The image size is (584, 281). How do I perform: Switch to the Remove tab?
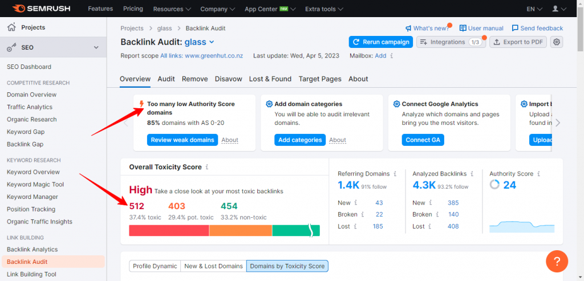(x=195, y=79)
